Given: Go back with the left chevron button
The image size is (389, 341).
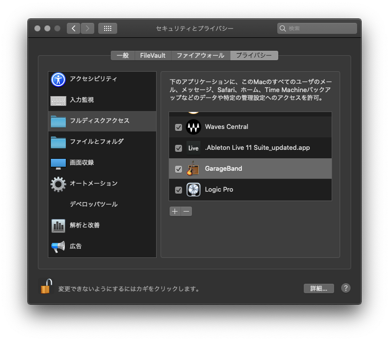Looking at the screenshot, I should click(73, 28).
